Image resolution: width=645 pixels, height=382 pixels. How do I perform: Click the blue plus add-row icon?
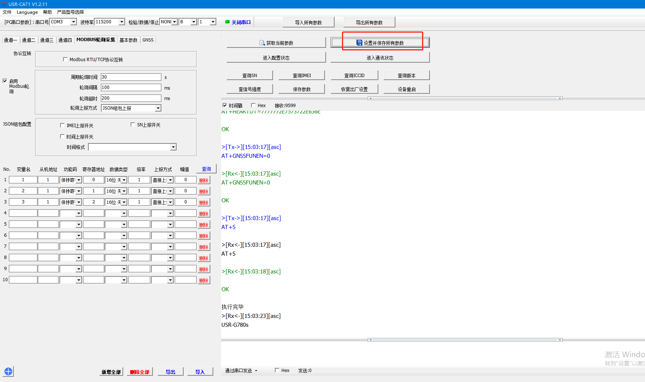pos(8,371)
